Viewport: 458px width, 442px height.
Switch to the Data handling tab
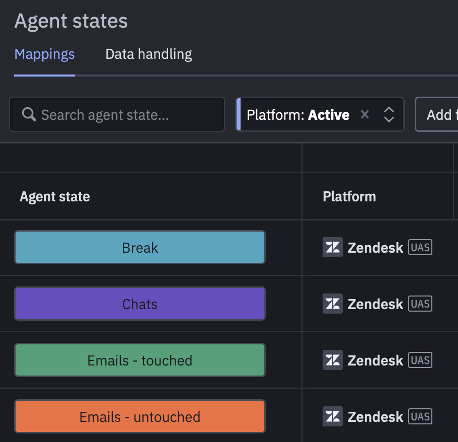148,54
